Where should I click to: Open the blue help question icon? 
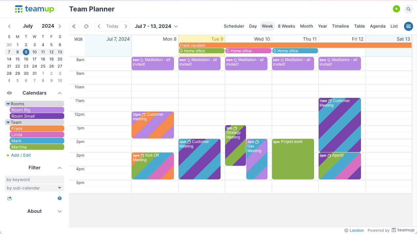coord(60,198)
